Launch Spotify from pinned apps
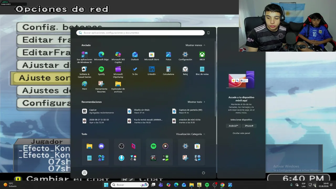This screenshot has height=189, width=336. coord(101,71)
